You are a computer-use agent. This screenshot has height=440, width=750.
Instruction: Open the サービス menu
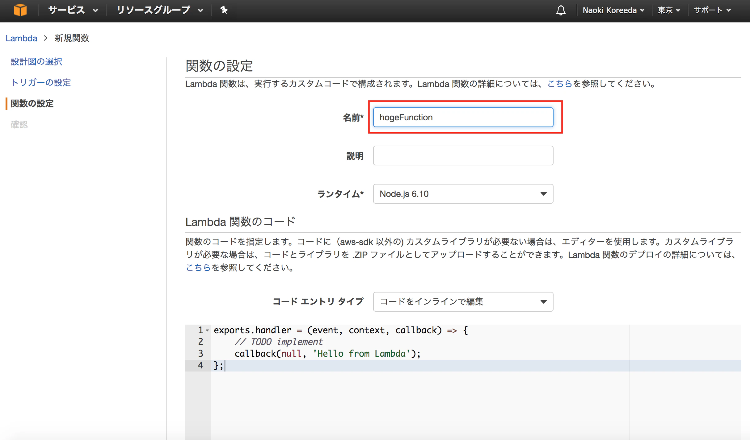(73, 10)
